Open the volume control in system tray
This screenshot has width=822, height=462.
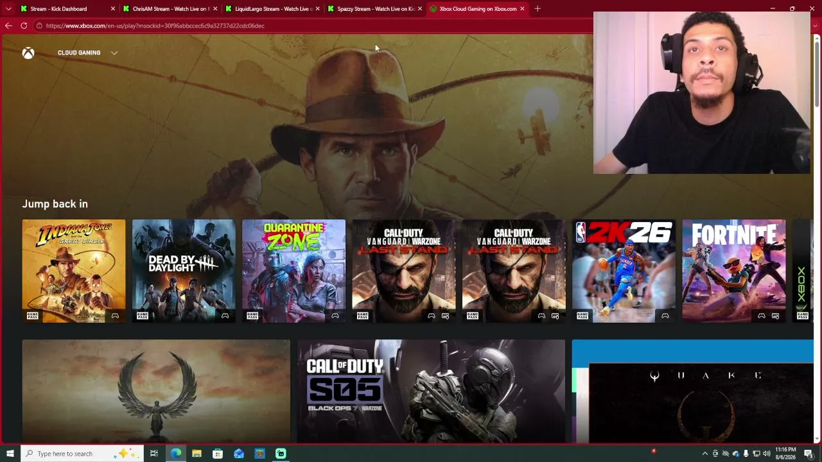pyautogui.click(x=766, y=454)
